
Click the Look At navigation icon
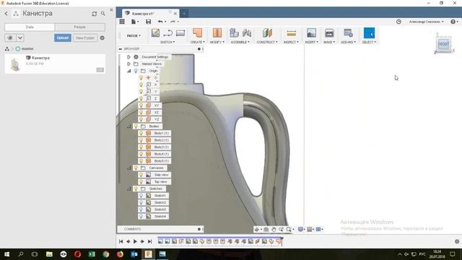[266, 230]
